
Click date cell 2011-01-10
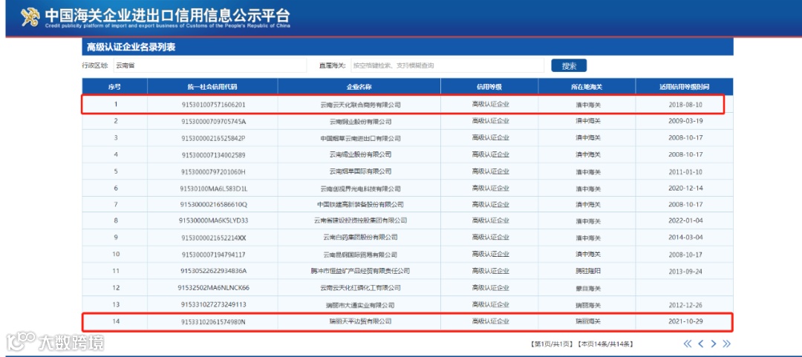coord(685,171)
